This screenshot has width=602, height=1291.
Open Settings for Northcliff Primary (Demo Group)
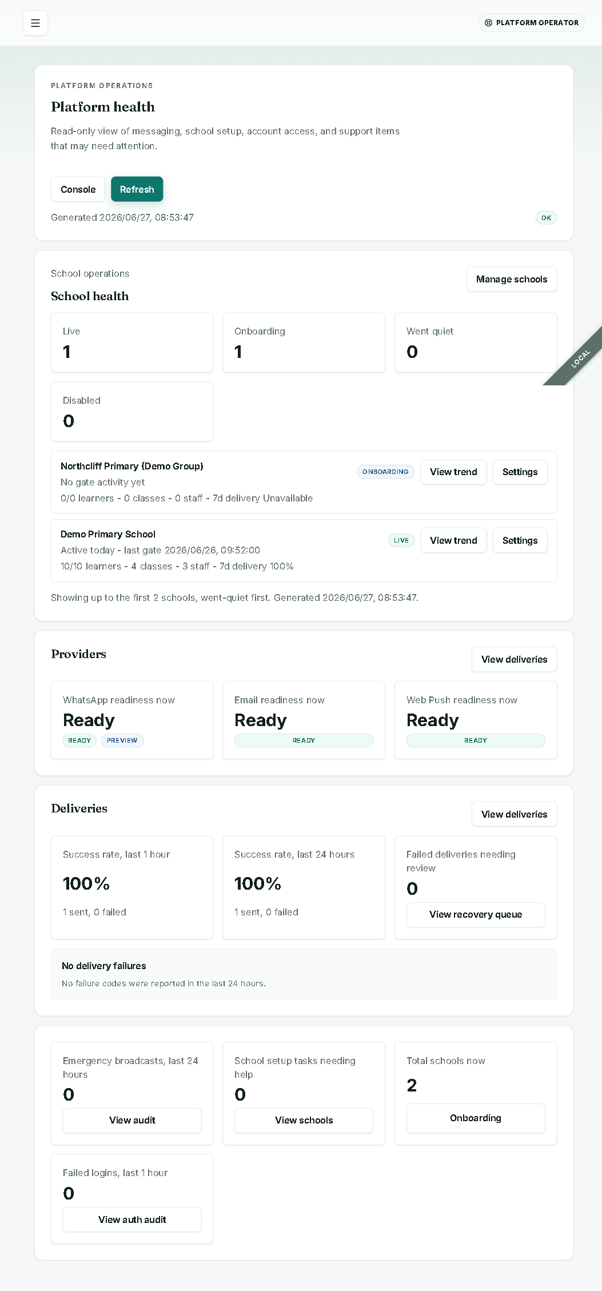(520, 472)
